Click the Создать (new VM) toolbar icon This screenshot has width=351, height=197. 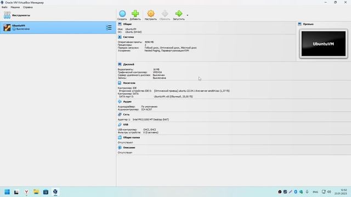122,14
